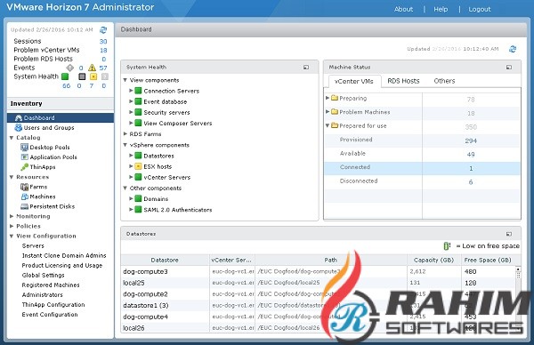Open Problem vCenter VMs count 18
The width and height of the screenshot is (534, 345).
point(103,51)
